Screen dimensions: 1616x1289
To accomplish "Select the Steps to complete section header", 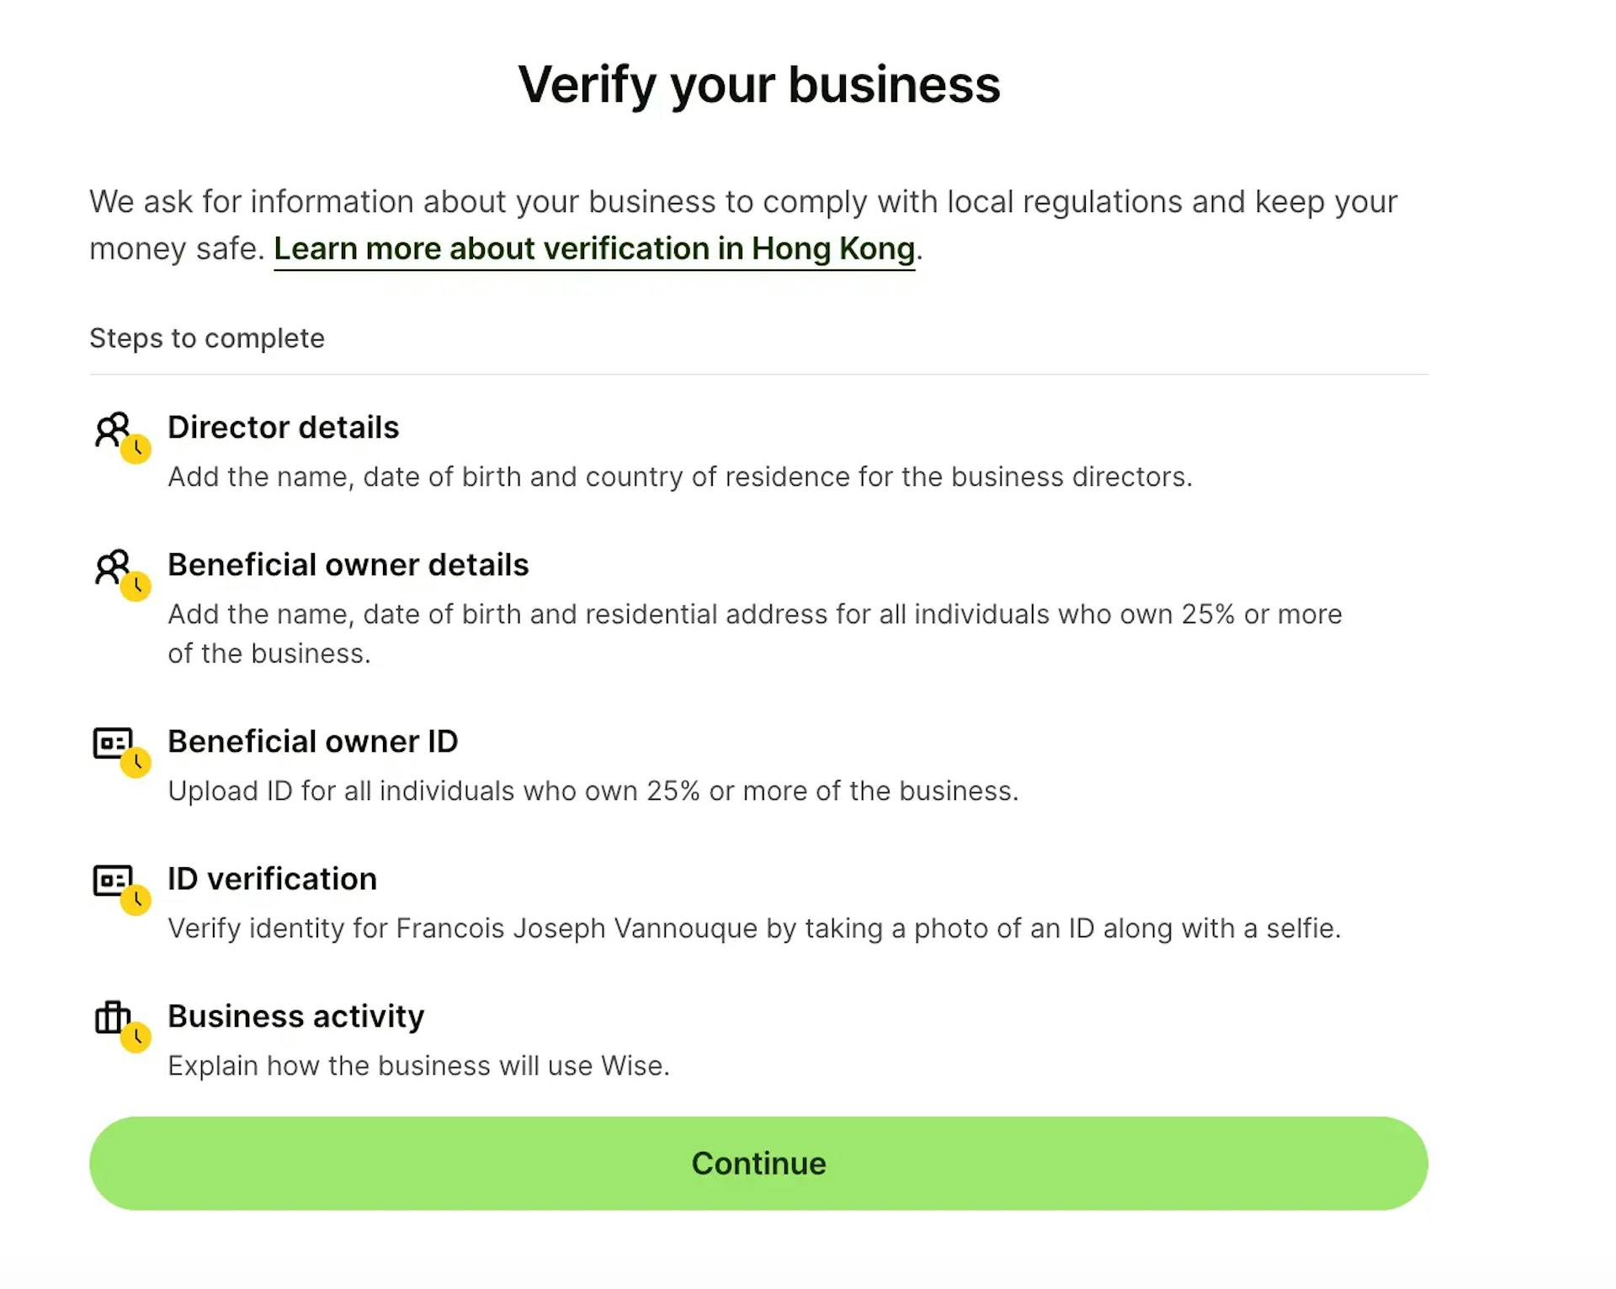I will [x=206, y=339].
